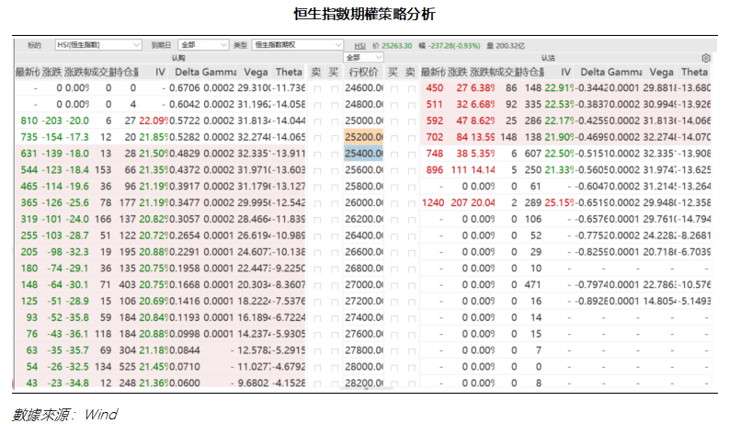Sort by the call-side Theta column header
This screenshot has height=424, width=729.
tap(289, 72)
